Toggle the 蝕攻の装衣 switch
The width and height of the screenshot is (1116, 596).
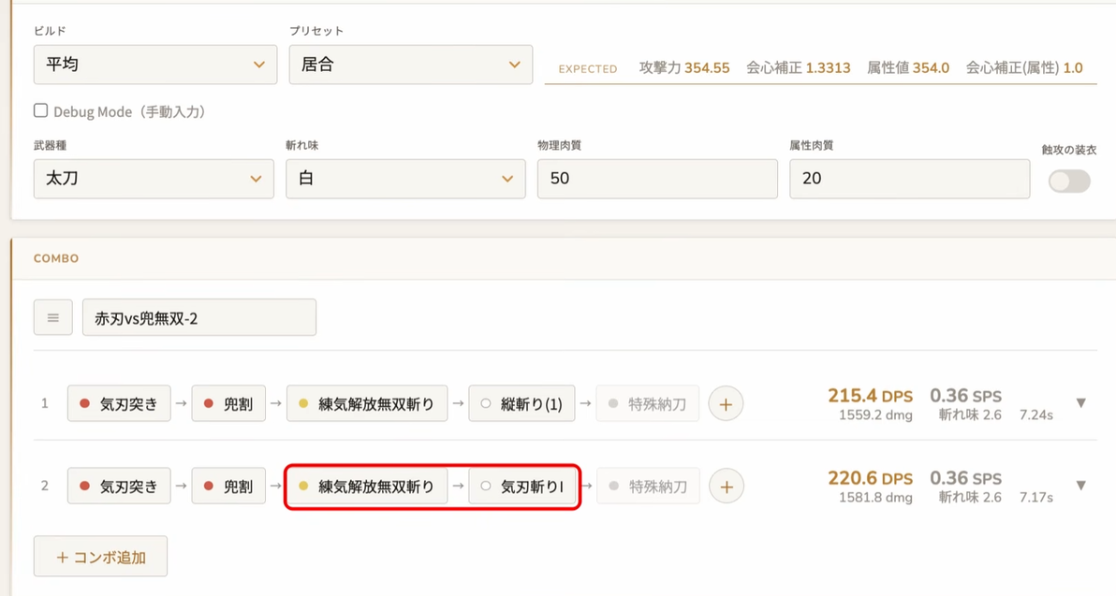[1069, 181]
